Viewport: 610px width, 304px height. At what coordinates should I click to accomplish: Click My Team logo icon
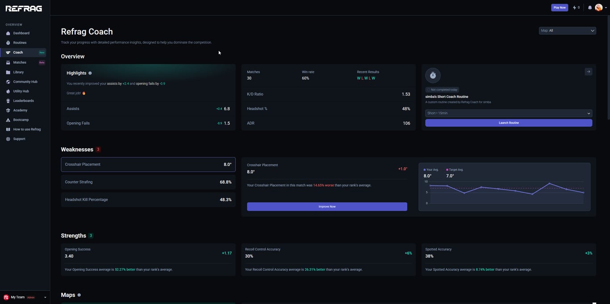point(6,297)
